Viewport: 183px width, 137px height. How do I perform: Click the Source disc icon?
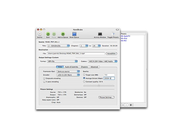coord(40,34)
